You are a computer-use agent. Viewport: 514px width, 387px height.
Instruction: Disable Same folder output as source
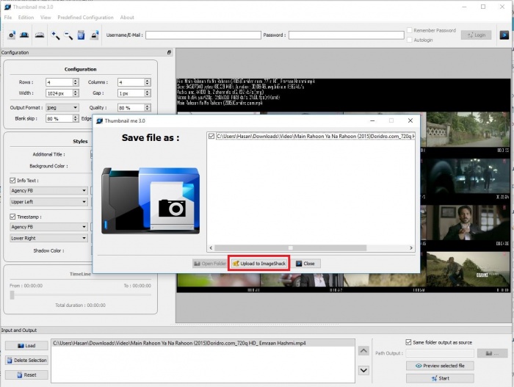409,342
